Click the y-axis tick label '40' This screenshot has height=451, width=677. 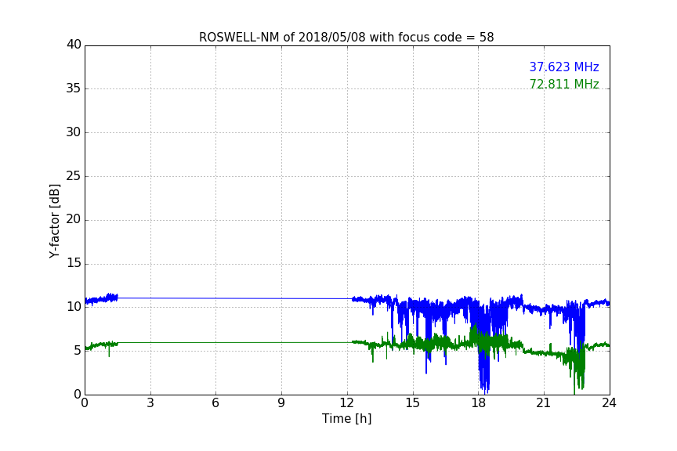[74, 45]
